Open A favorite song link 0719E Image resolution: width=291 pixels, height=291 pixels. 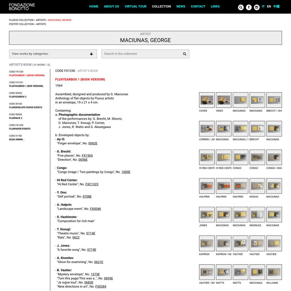click(x=92, y=250)
